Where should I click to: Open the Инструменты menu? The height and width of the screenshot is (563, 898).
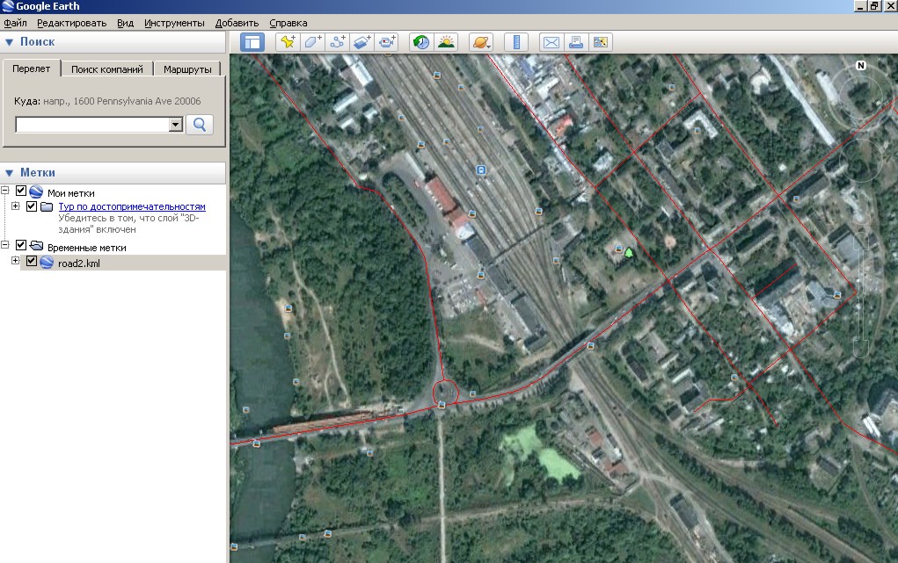pos(174,22)
